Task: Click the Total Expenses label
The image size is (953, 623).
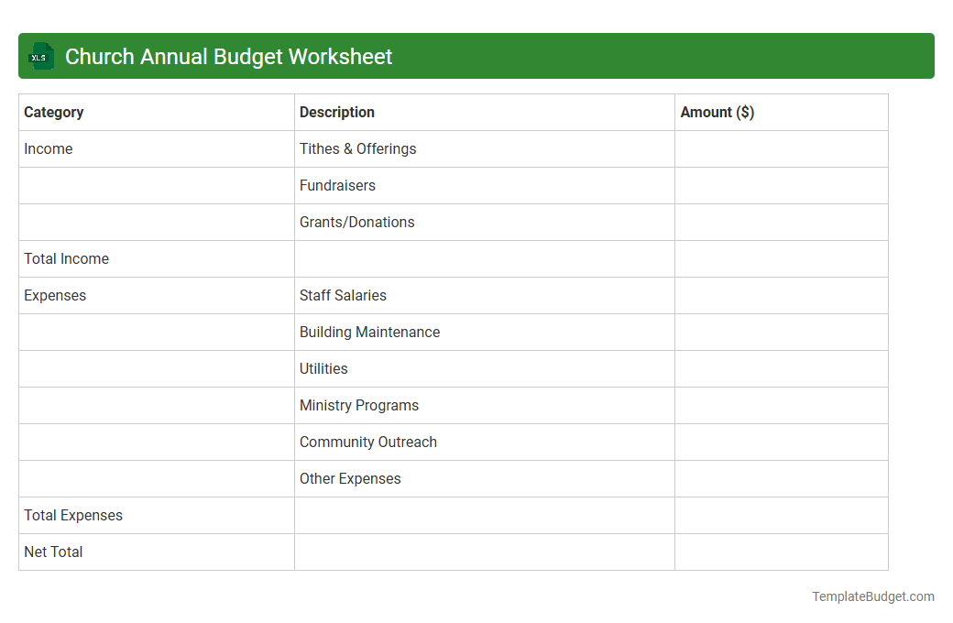Action: [x=73, y=515]
